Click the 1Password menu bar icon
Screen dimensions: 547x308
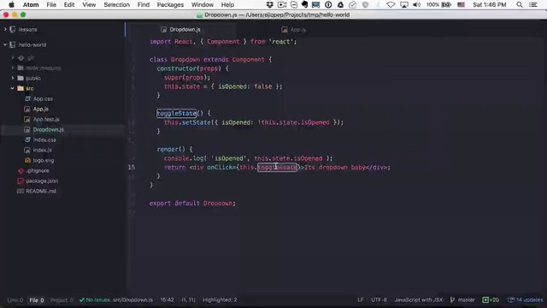pyautogui.click(x=328, y=4)
